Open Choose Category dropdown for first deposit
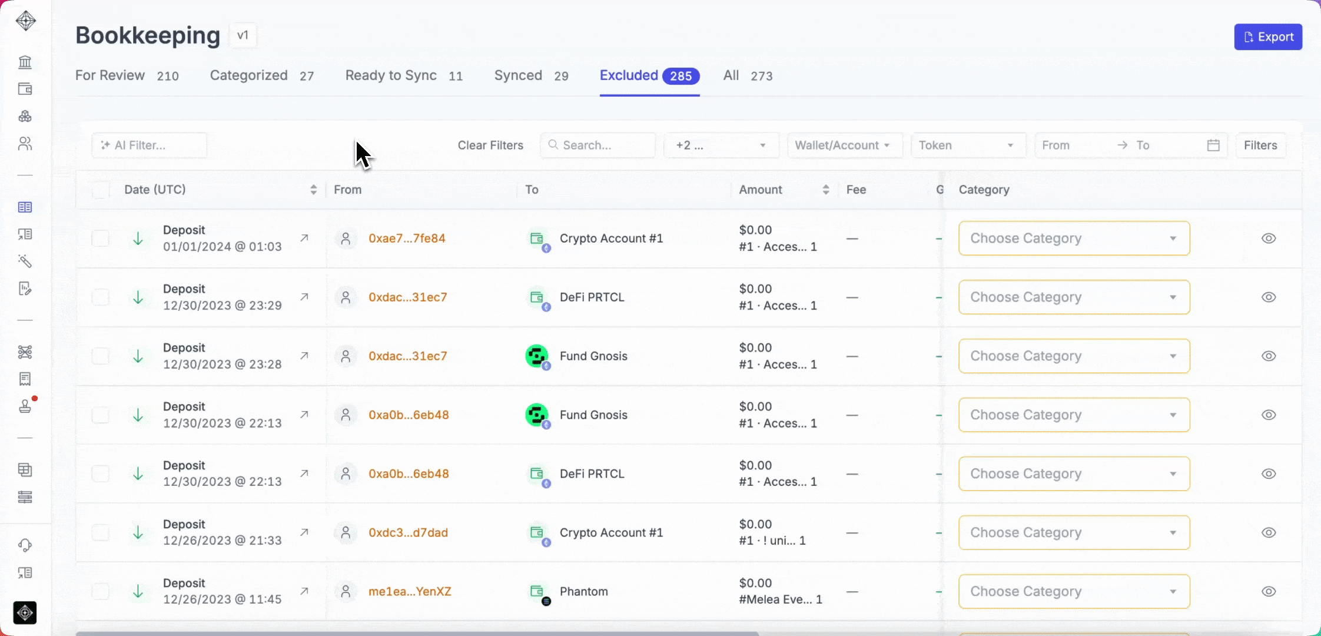This screenshot has height=636, width=1321. click(1074, 238)
